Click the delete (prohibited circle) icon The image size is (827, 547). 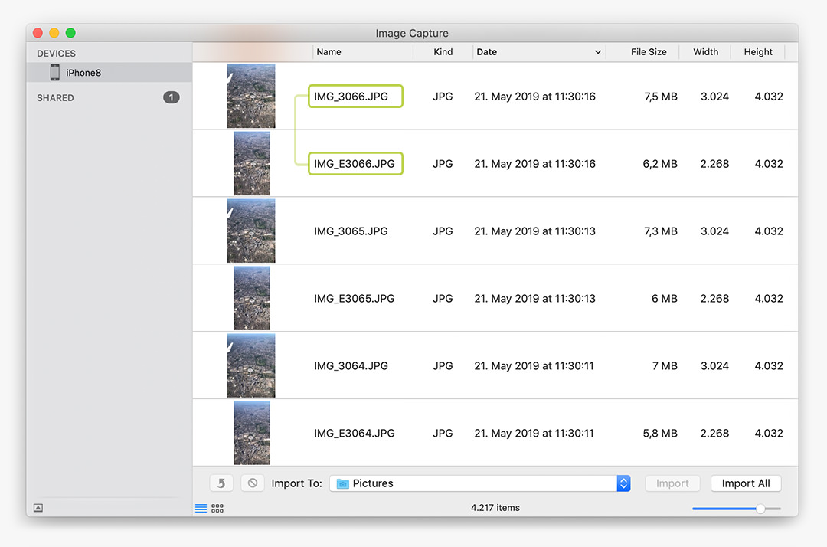(x=252, y=483)
